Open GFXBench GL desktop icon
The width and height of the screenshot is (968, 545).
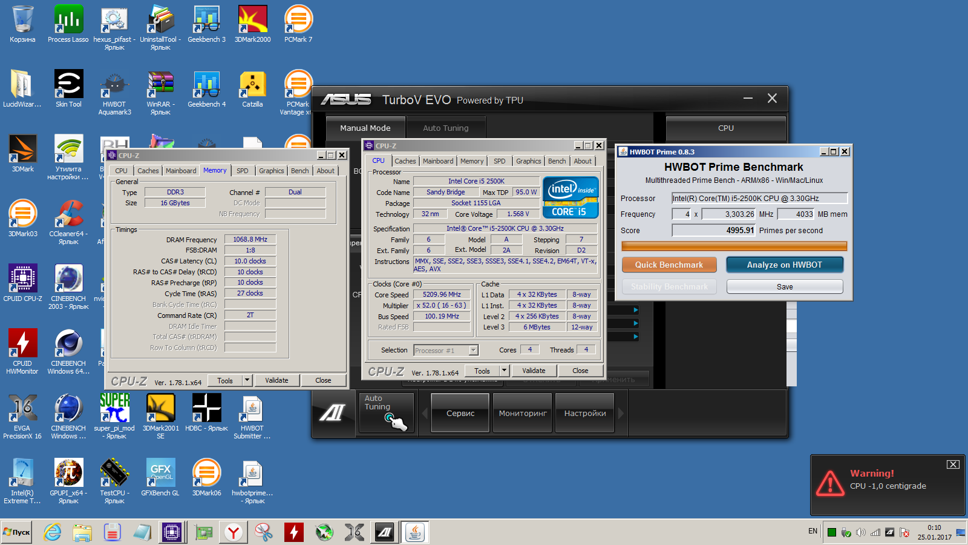(160, 477)
